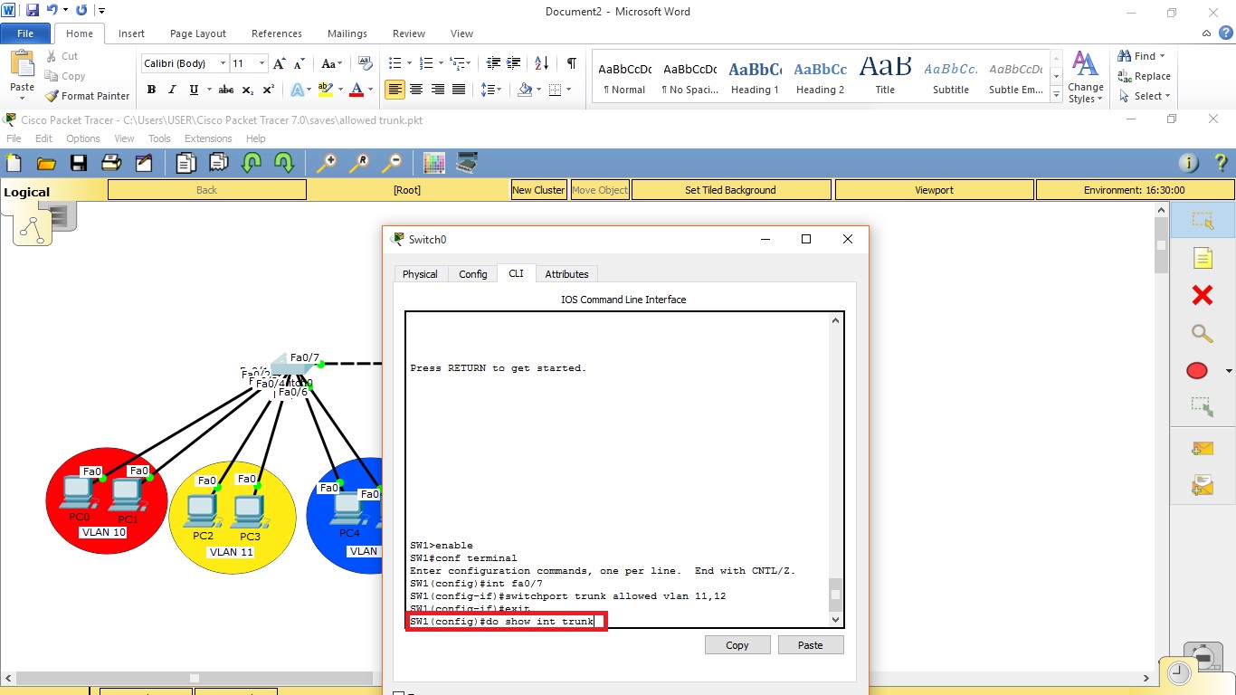Select the Resize Shape tool
This screenshot has height=695, width=1236.
tap(1203, 406)
